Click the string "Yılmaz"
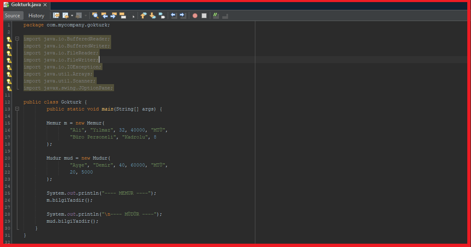This screenshot has height=247, width=471. pyautogui.click(x=102, y=130)
